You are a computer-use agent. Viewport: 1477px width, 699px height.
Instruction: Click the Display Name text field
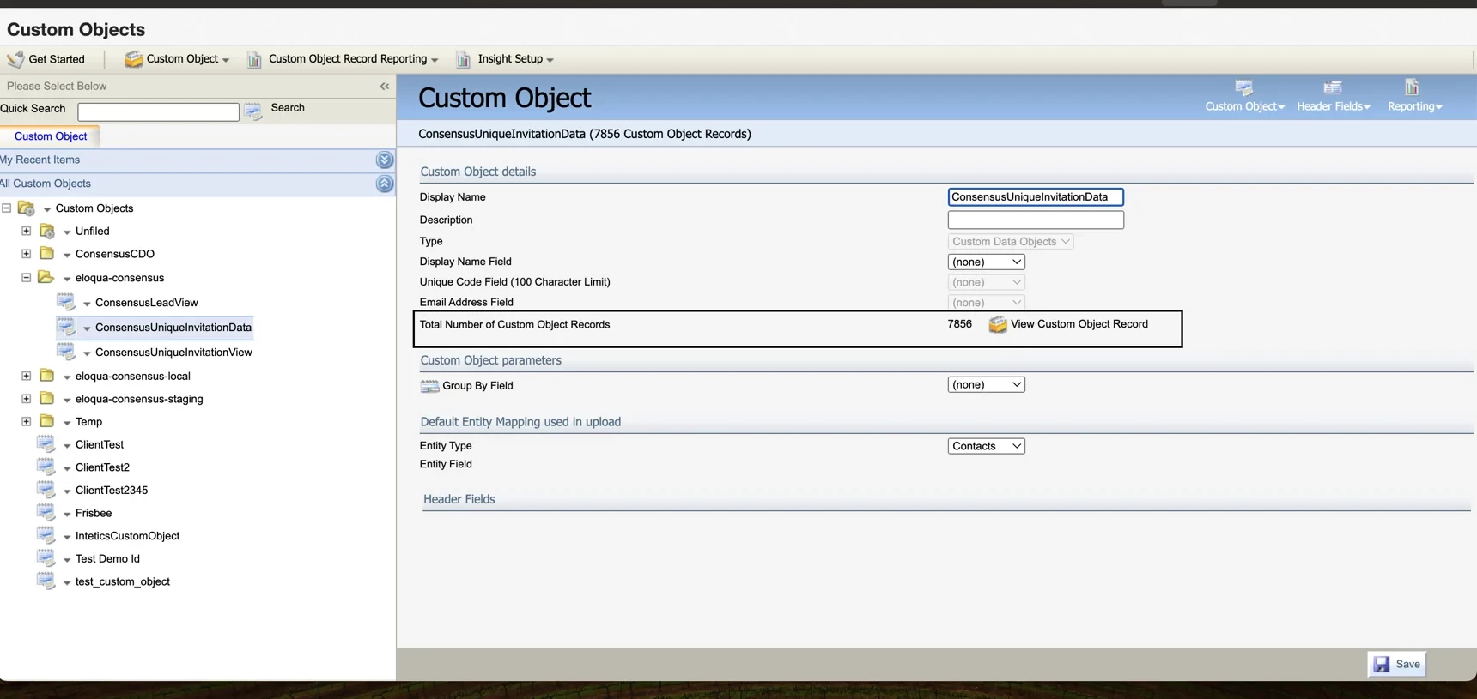pyautogui.click(x=1036, y=197)
